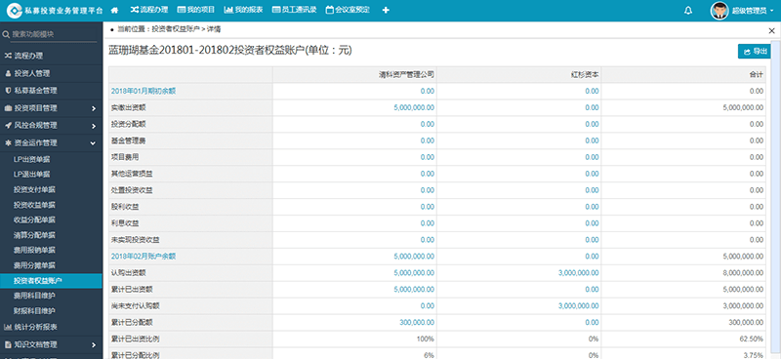
Task: Click the 搜索功能模块 search field
Action: tap(50, 34)
